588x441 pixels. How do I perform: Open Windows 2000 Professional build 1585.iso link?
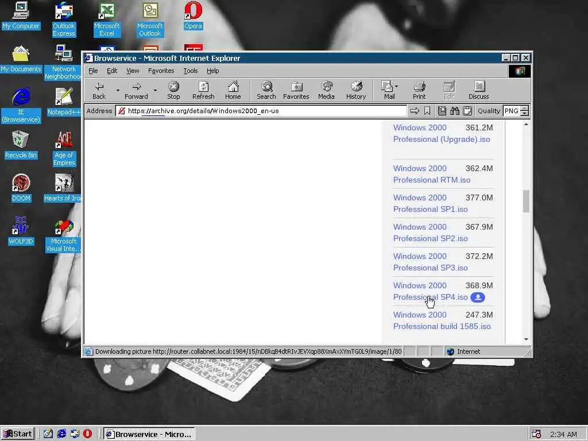442,320
